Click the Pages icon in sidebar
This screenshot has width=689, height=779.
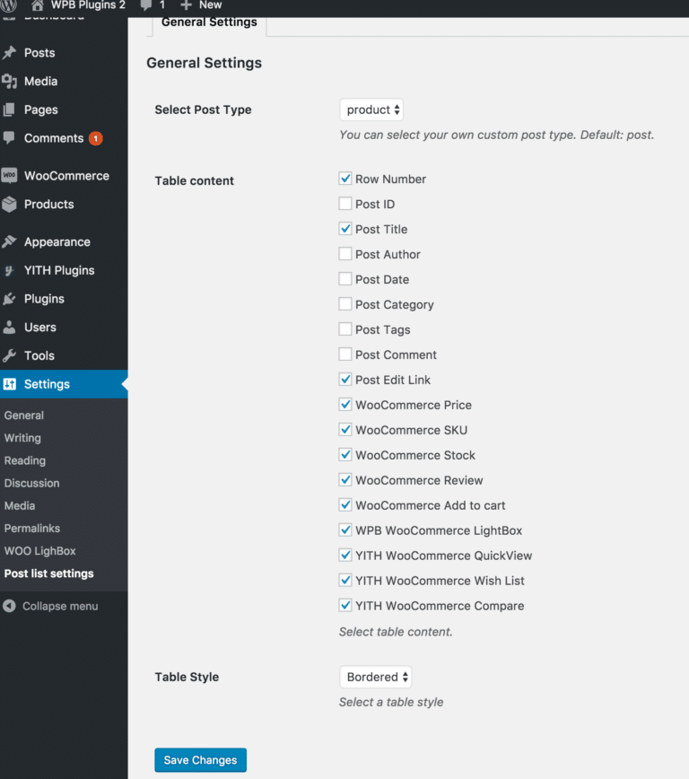(9, 109)
